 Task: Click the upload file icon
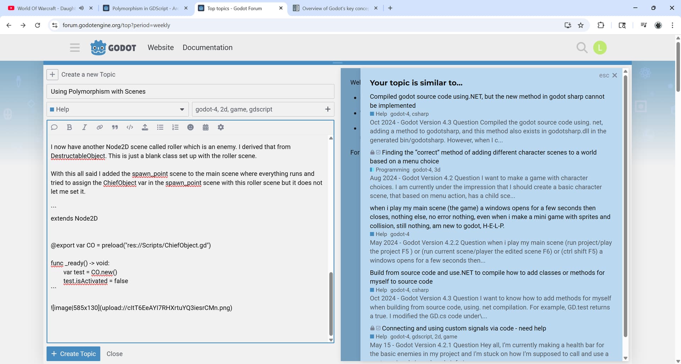(x=145, y=127)
